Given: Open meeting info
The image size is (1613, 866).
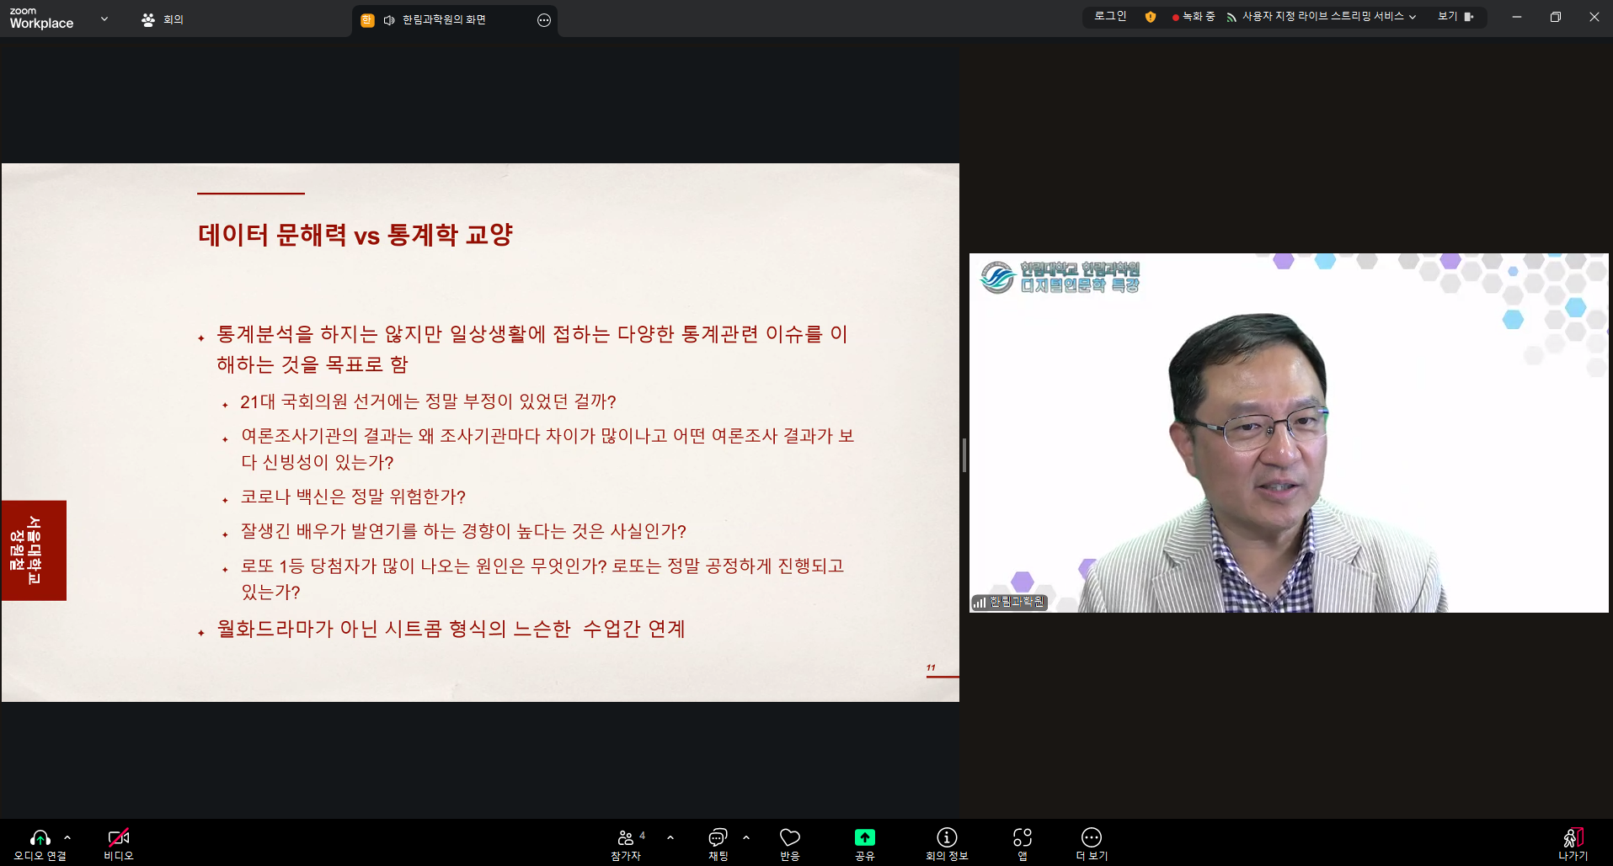Looking at the screenshot, I should tap(947, 838).
